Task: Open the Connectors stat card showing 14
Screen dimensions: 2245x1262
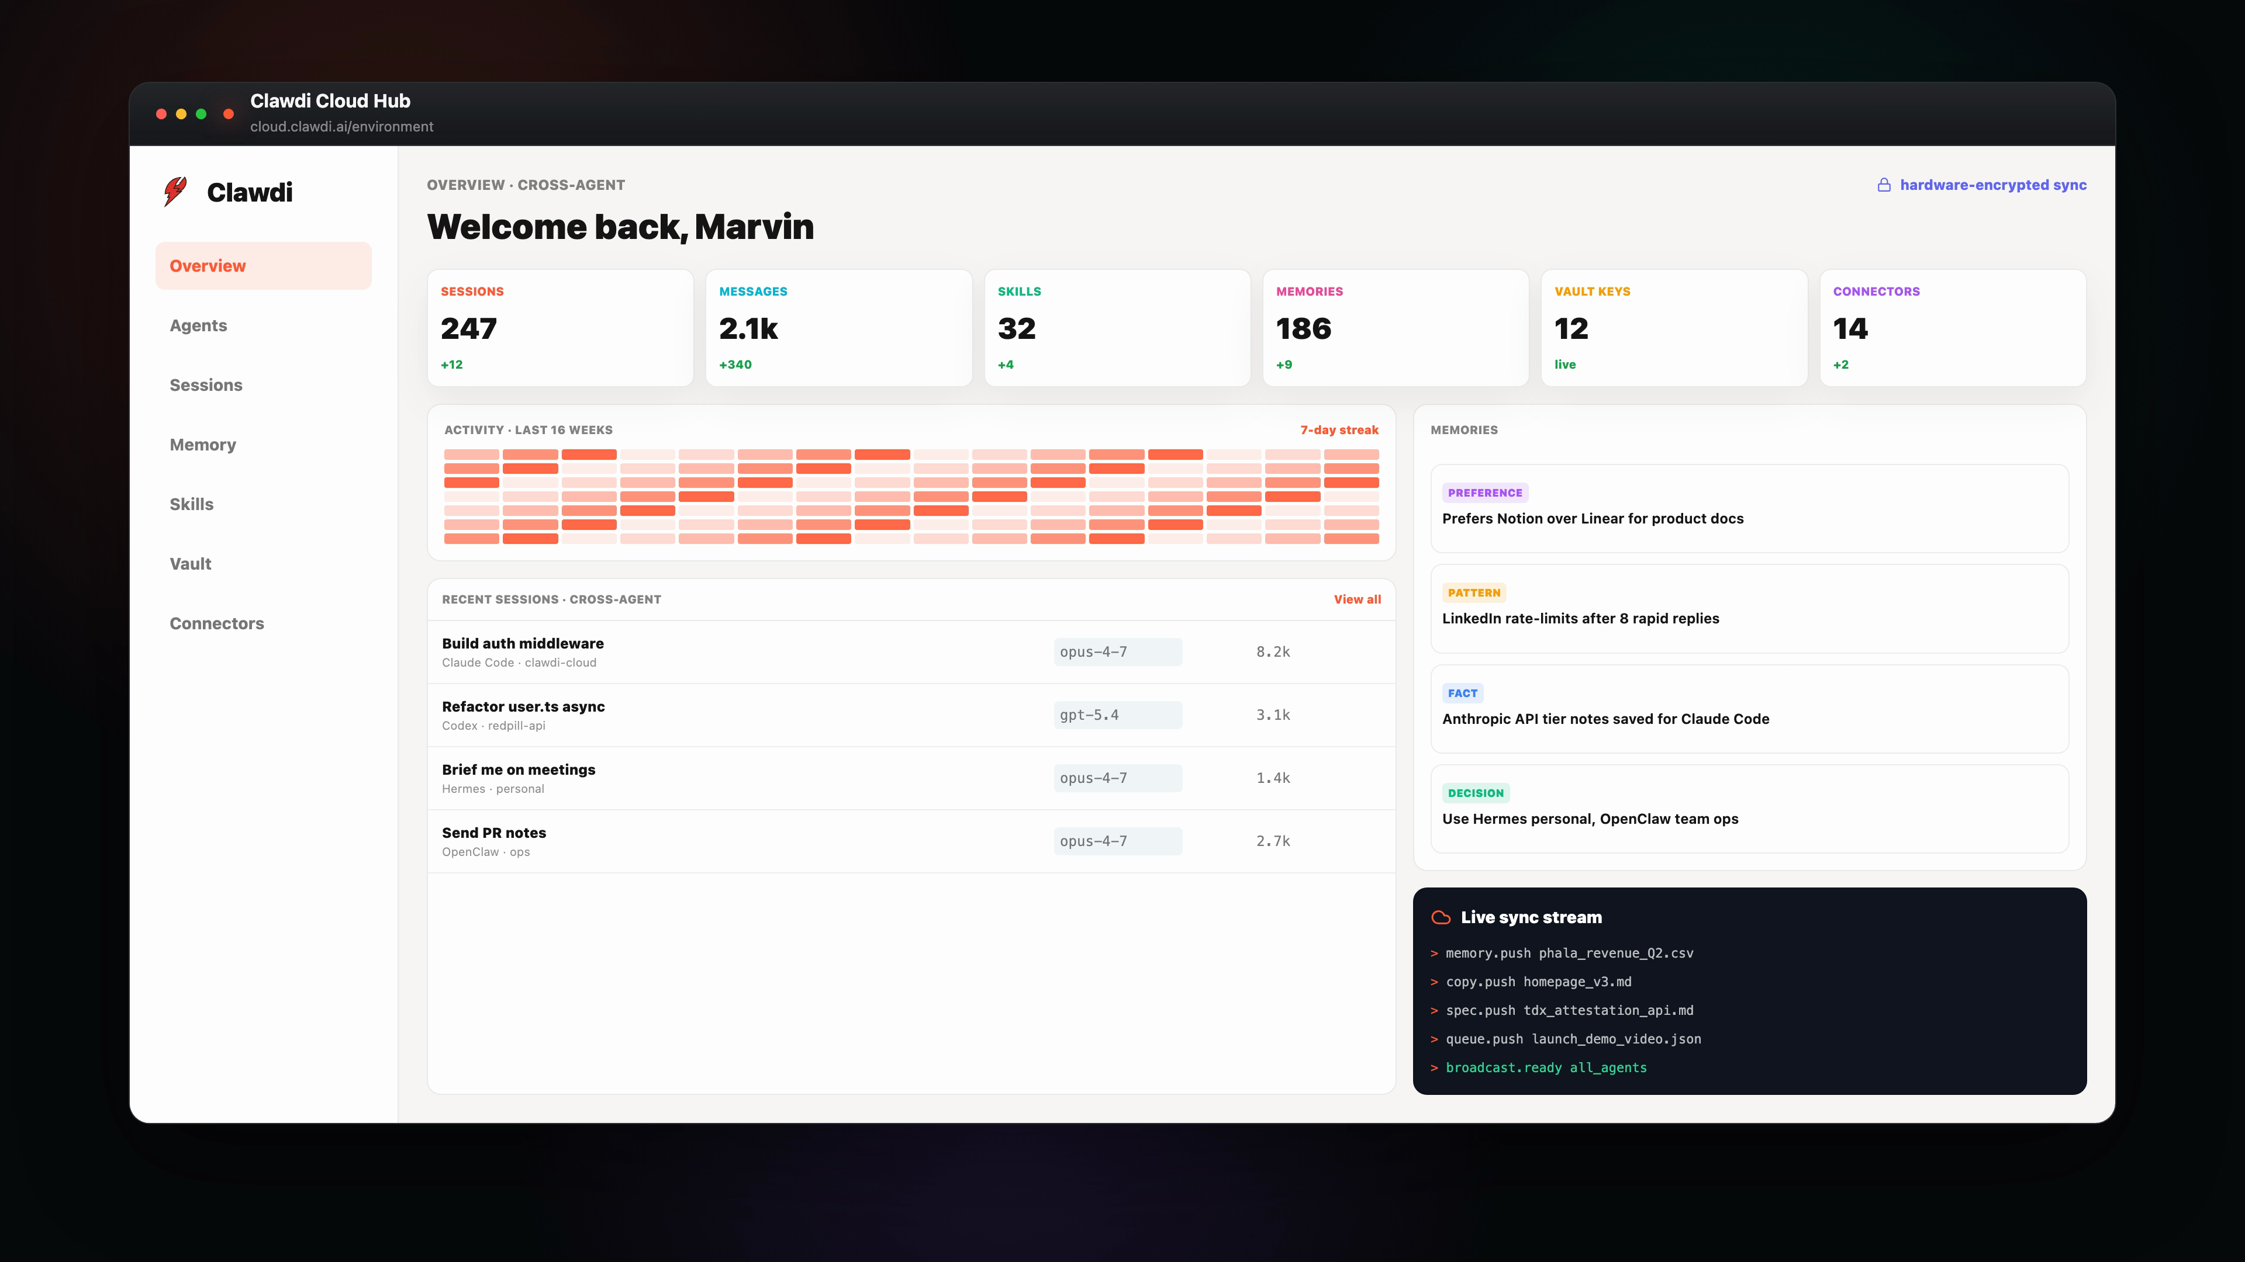Action: [x=1952, y=327]
